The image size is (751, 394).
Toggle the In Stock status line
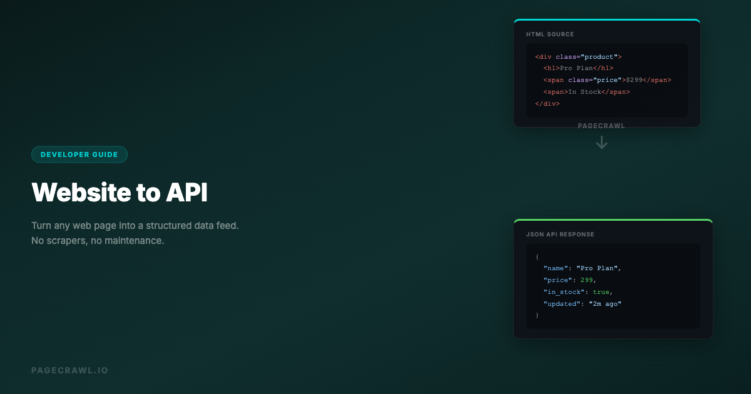pyautogui.click(x=586, y=91)
